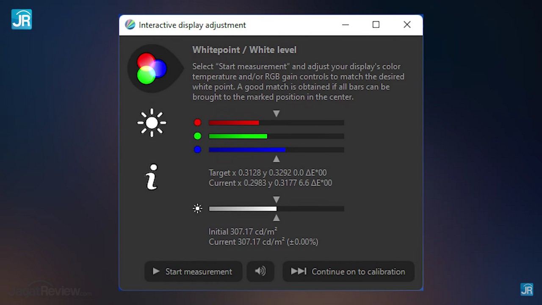
Task: Click the red gain level bar
Action: point(276,123)
